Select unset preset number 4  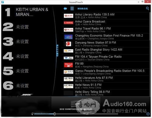(16, 56)
